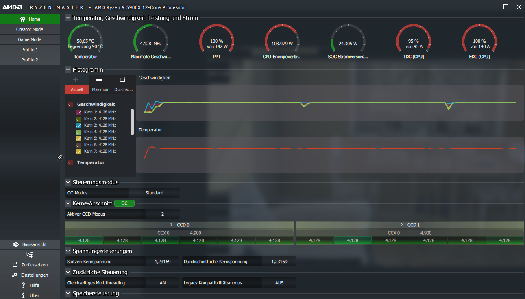Click the SOC Stromversorgung gauge showing 24.305 W

point(348,38)
